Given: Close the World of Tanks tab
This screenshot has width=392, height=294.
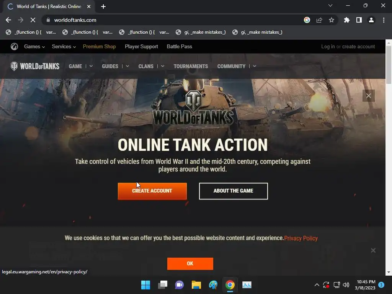Looking at the screenshot, I should 89,7.
